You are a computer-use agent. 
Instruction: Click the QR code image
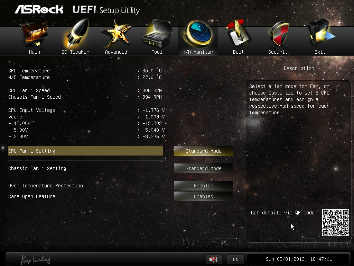coord(335,223)
